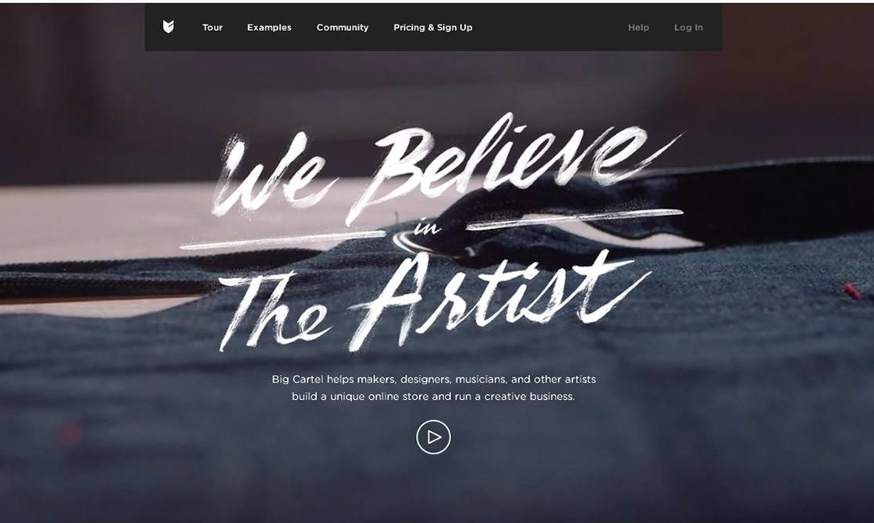This screenshot has width=874, height=523.
Task: Click the handwritten word "We" in the headline
Action: click(x=273, y=175)
